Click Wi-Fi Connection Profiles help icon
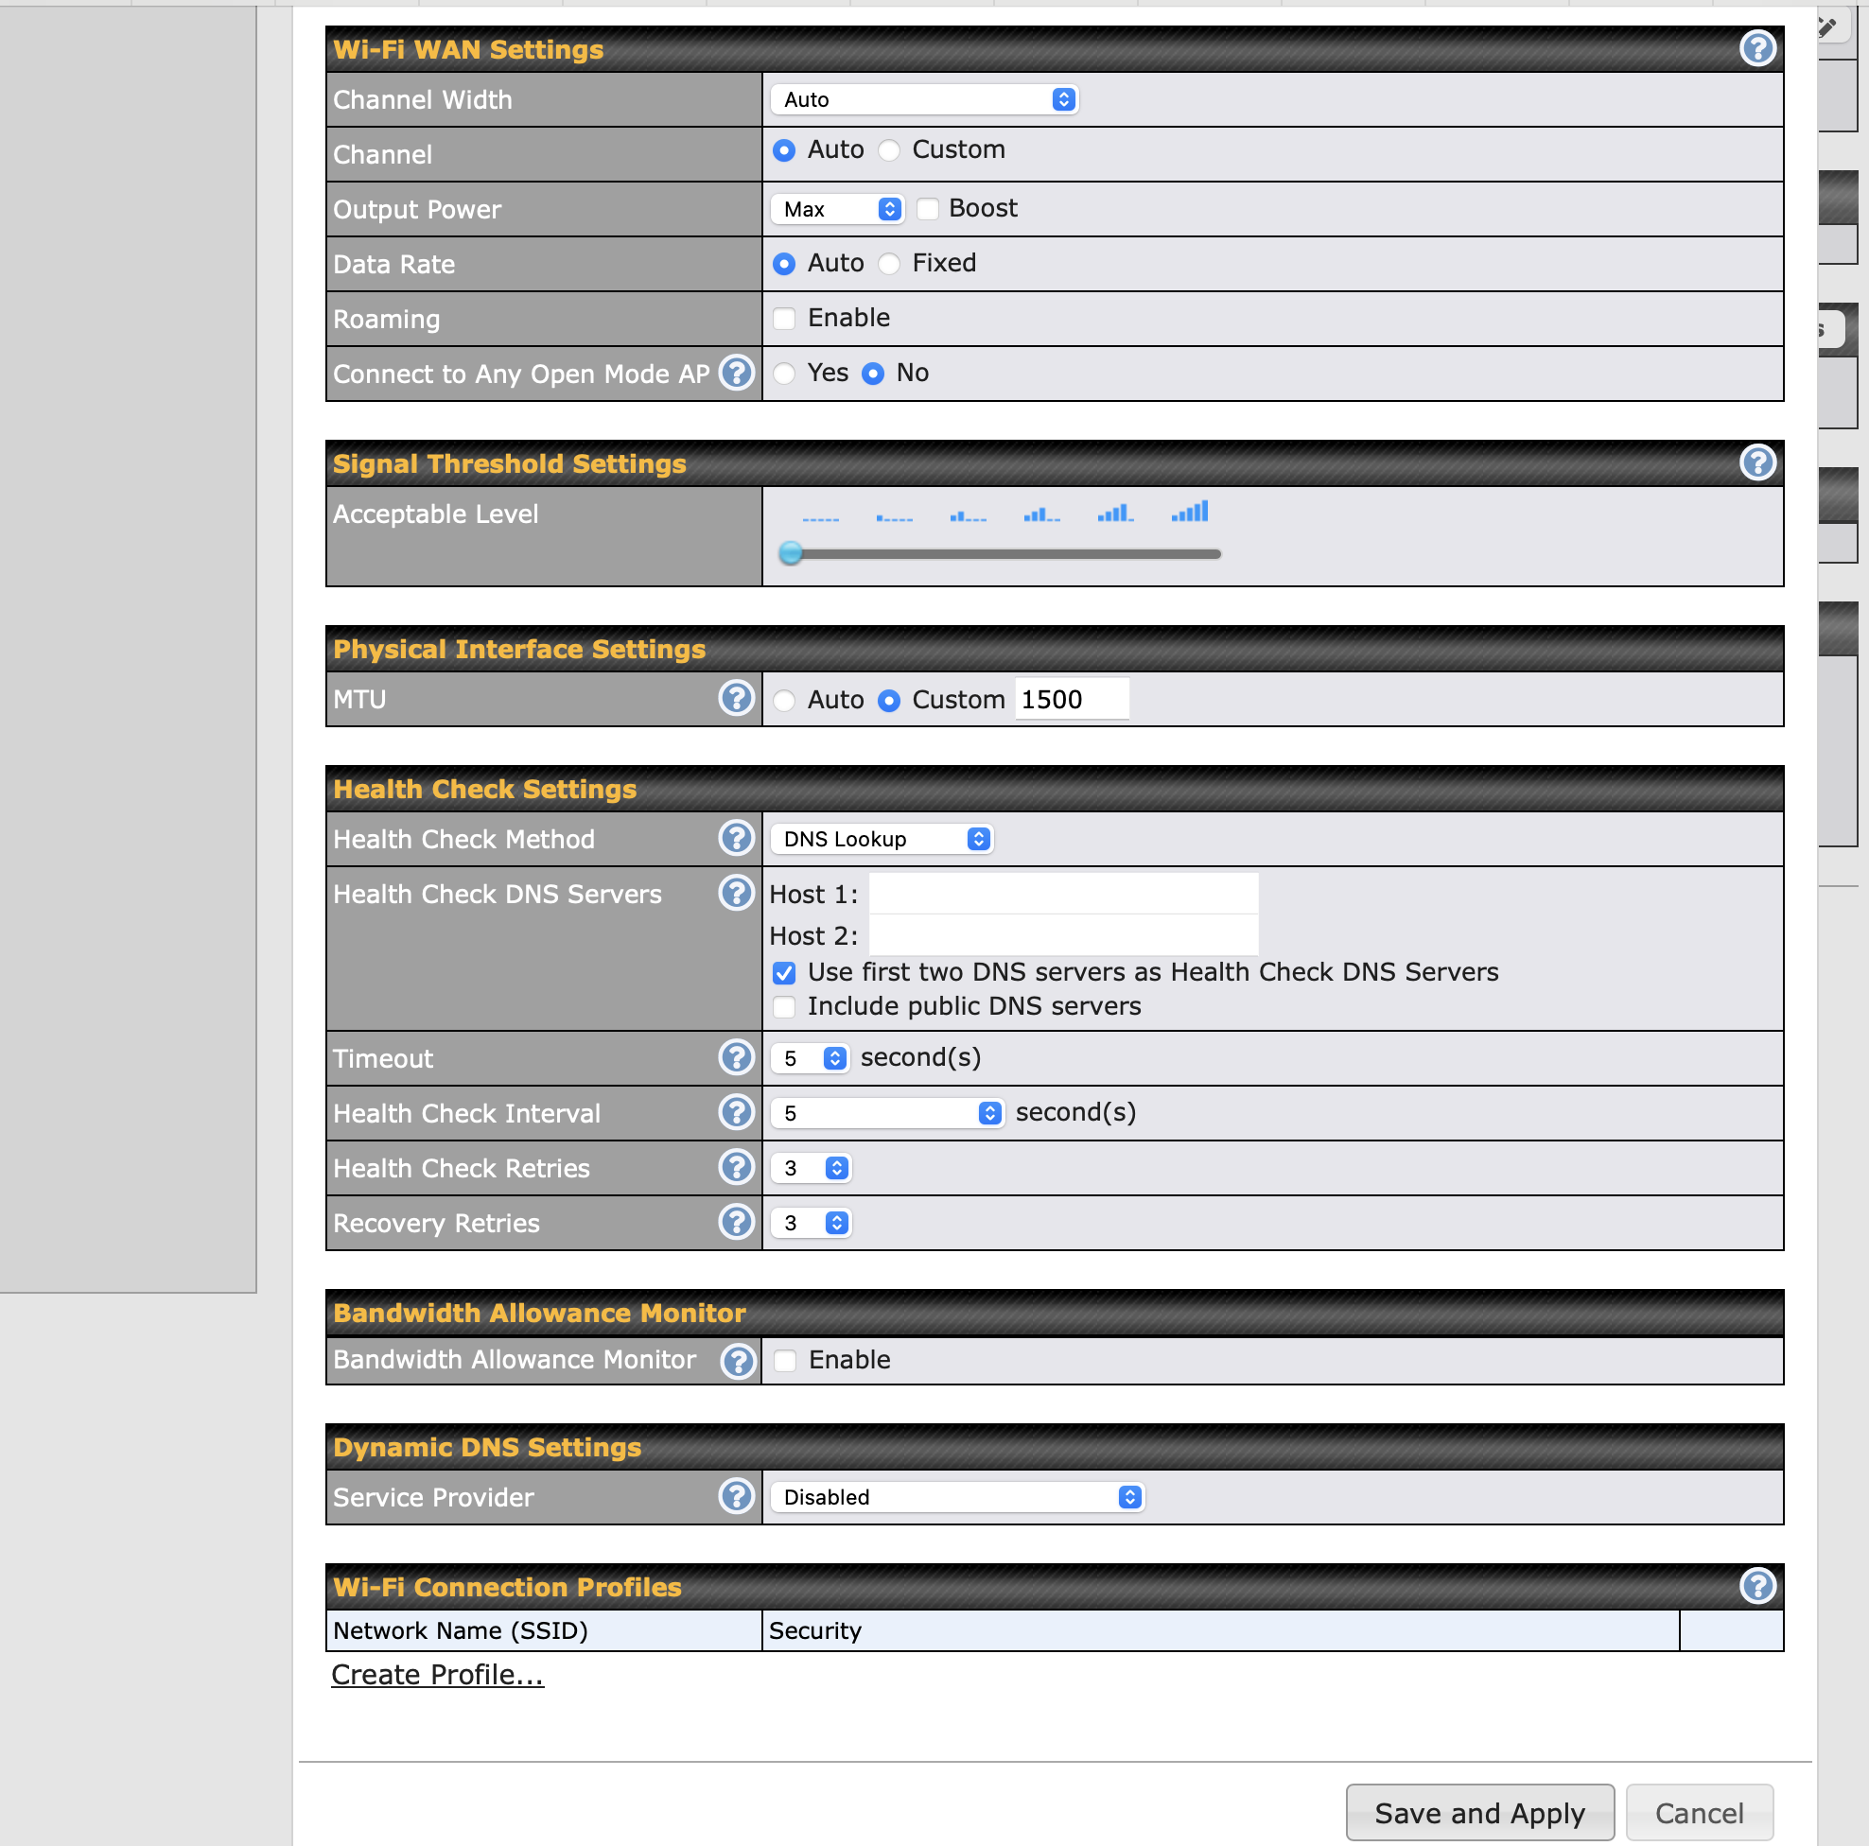The height and width of the screenshot is (1846, 1869). coord(1756,1586)
